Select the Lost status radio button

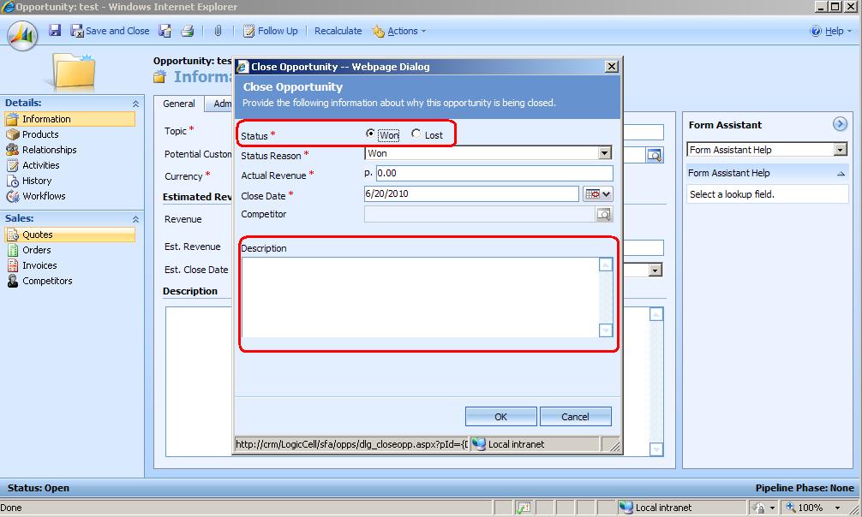416,134
